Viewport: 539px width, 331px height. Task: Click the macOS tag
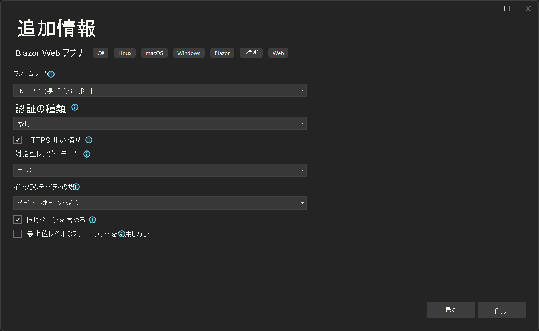click(154, 53)
